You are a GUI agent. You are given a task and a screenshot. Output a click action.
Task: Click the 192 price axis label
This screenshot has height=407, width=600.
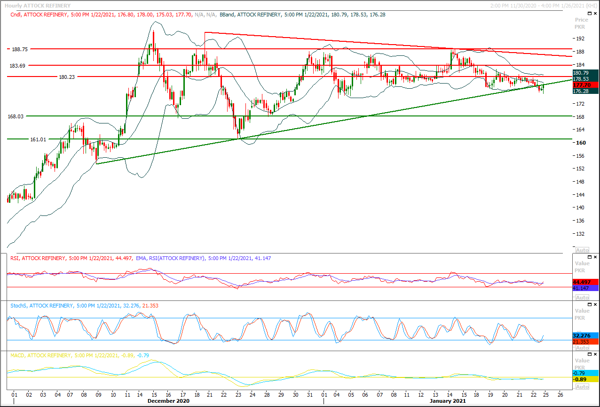[x=580, y=38]
